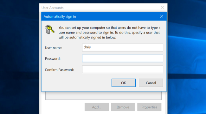Close the Automatically sign in dialog
Viewport: 206px width, 114px height.
point(162,16)
